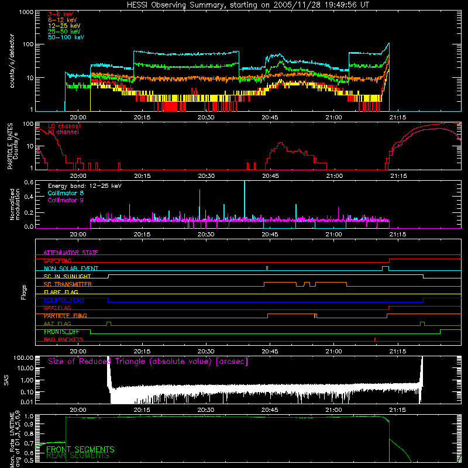Select the LO channel legend label
468x468 pixels.
[64, 126]
